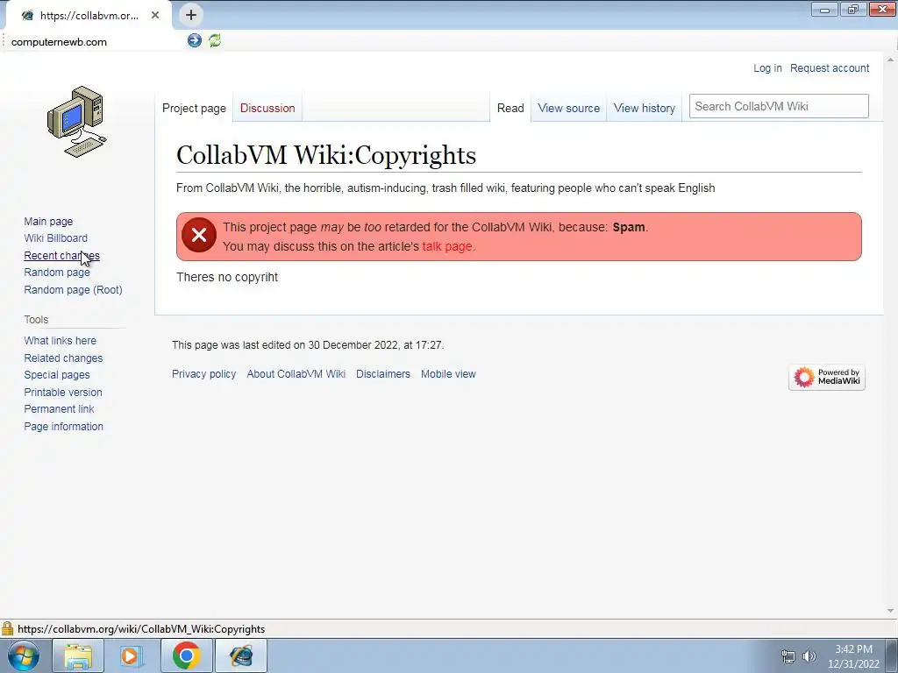
Task: Click the Permanent link entry
Action: pyautogui.click(x=59, y=409)
